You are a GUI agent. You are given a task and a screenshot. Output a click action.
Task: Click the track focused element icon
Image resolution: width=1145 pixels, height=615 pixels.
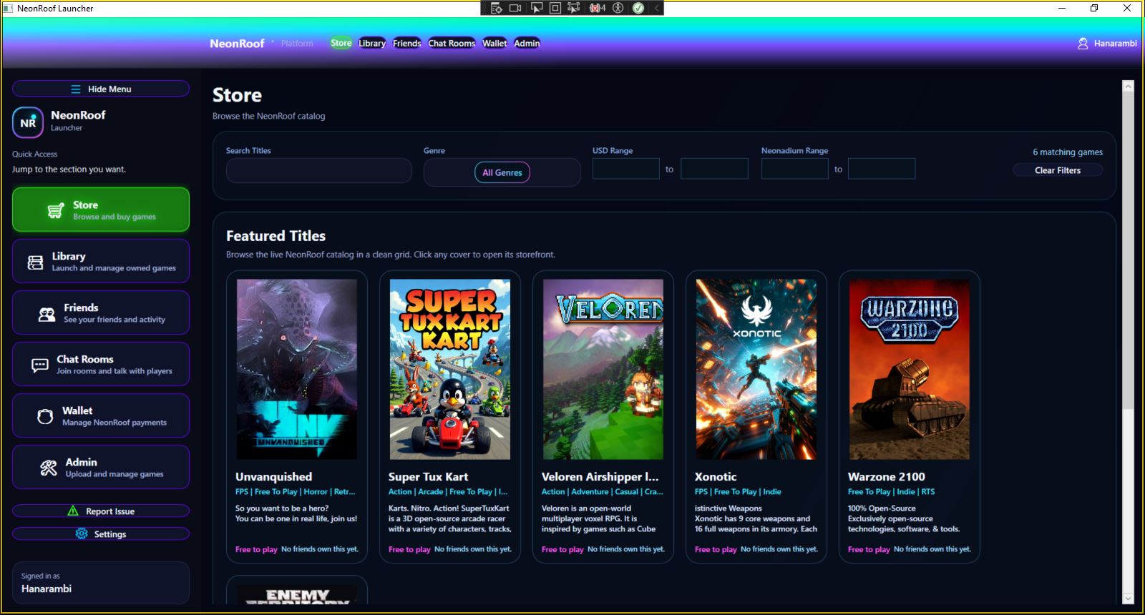coord(573,8)
